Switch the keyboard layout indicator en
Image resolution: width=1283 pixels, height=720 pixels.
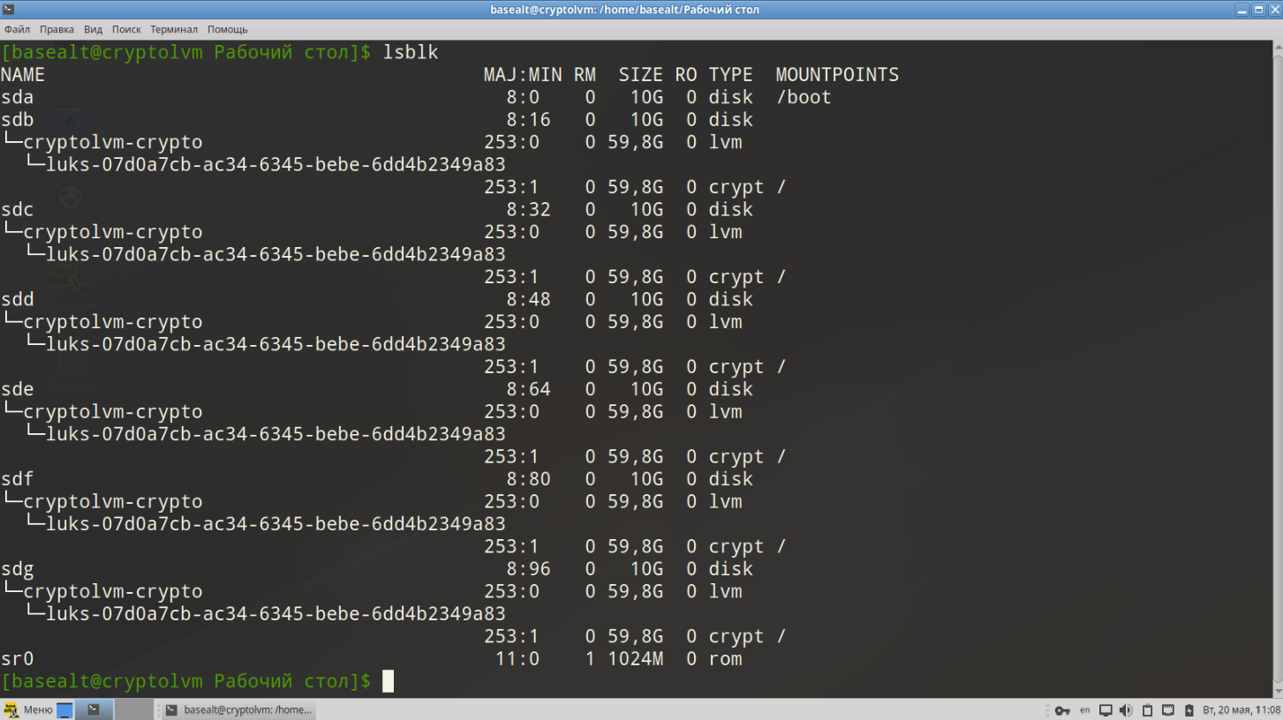coord(1085,709)
